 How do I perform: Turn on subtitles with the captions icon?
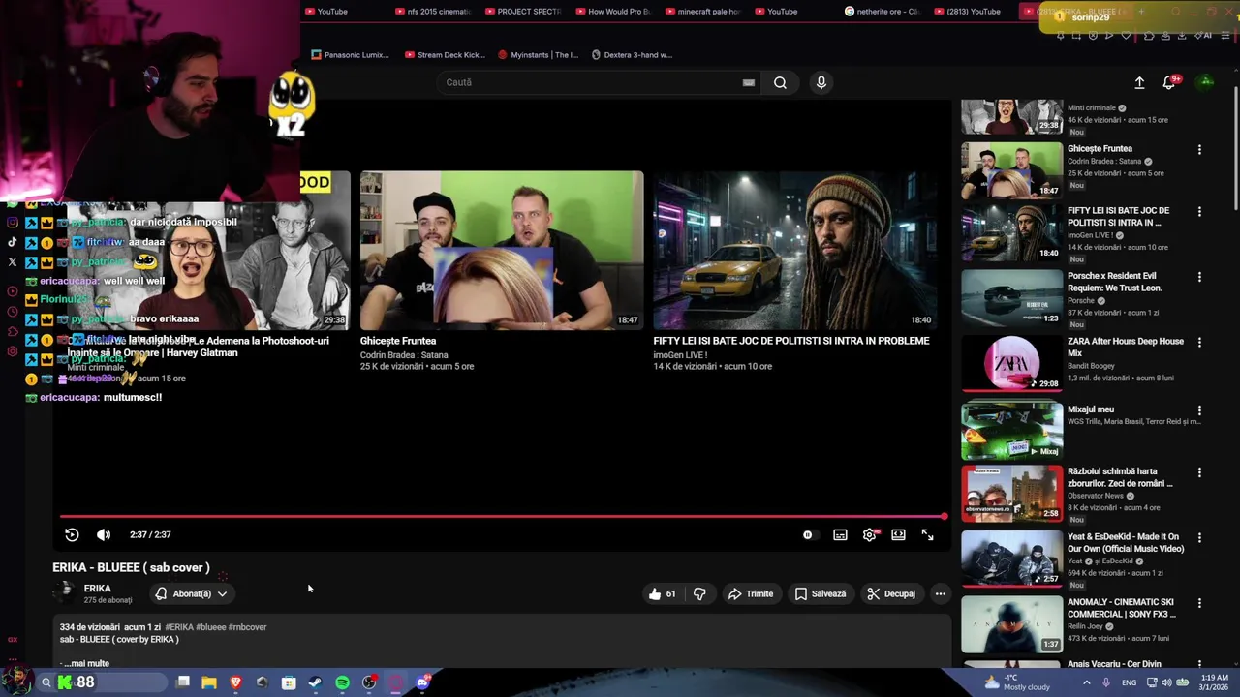click(840, 534)
